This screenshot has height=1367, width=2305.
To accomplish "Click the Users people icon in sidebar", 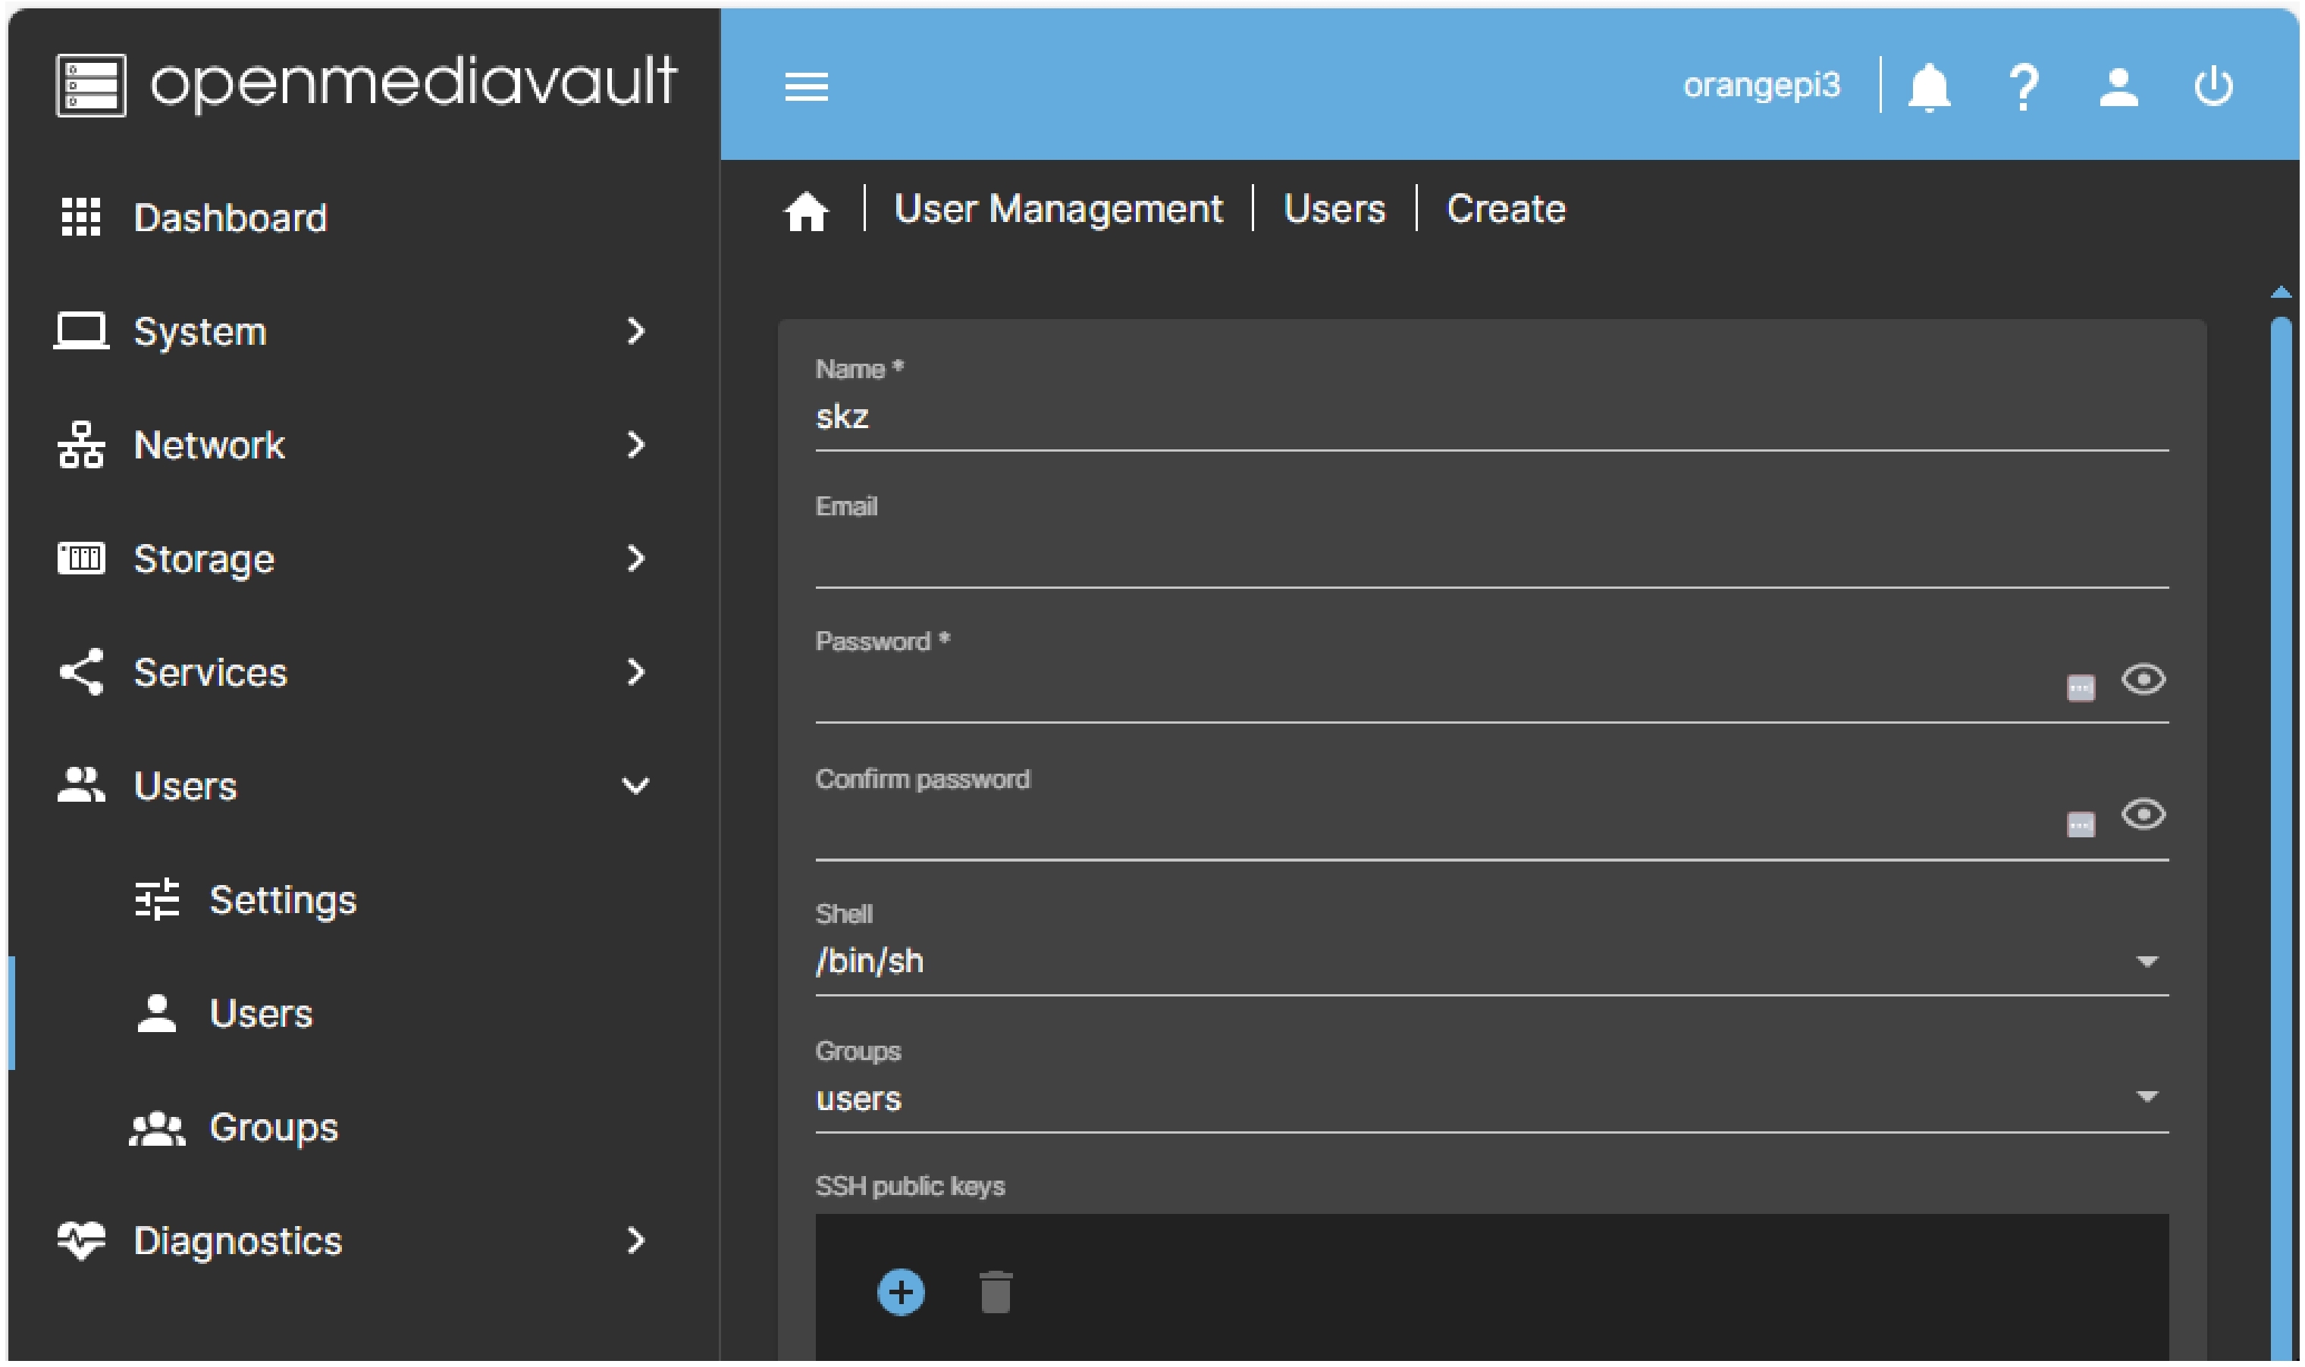I will (81, 785).
